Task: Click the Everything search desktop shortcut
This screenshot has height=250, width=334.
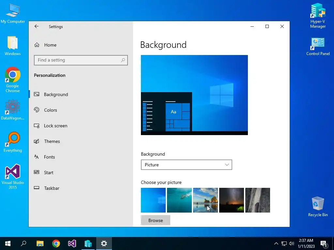Action: (x=13, y=142)
